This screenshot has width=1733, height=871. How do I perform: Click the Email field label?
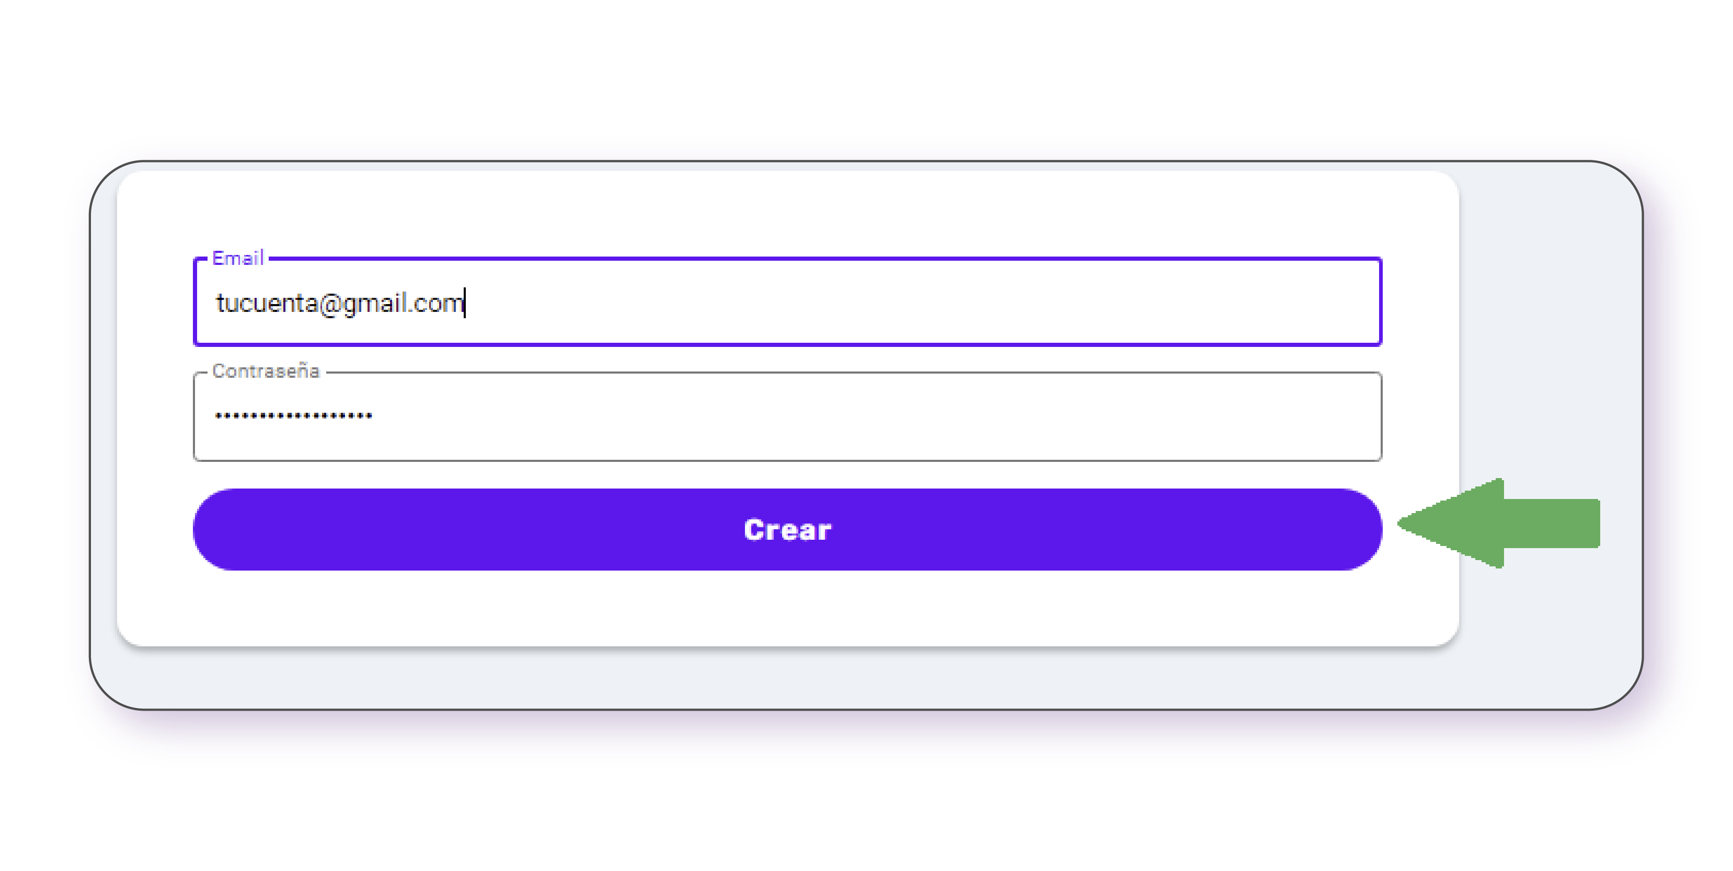[x=237, y=258]
